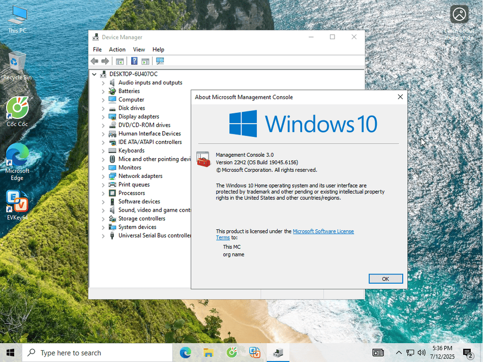Click Learn about this picture desktop icon
This screenshot has height=362, width=483.
pos(459,23)
